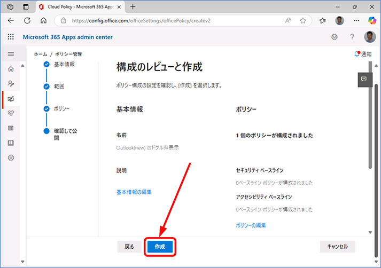Open the admin center settings gear in header
The image size is (381, 268).
[x=335, y=37]
